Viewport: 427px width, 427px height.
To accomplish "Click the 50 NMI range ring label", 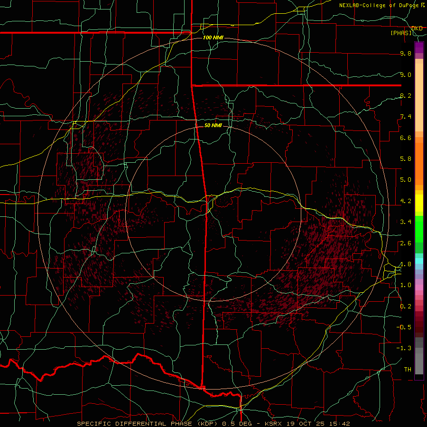I will pos(213,126).
